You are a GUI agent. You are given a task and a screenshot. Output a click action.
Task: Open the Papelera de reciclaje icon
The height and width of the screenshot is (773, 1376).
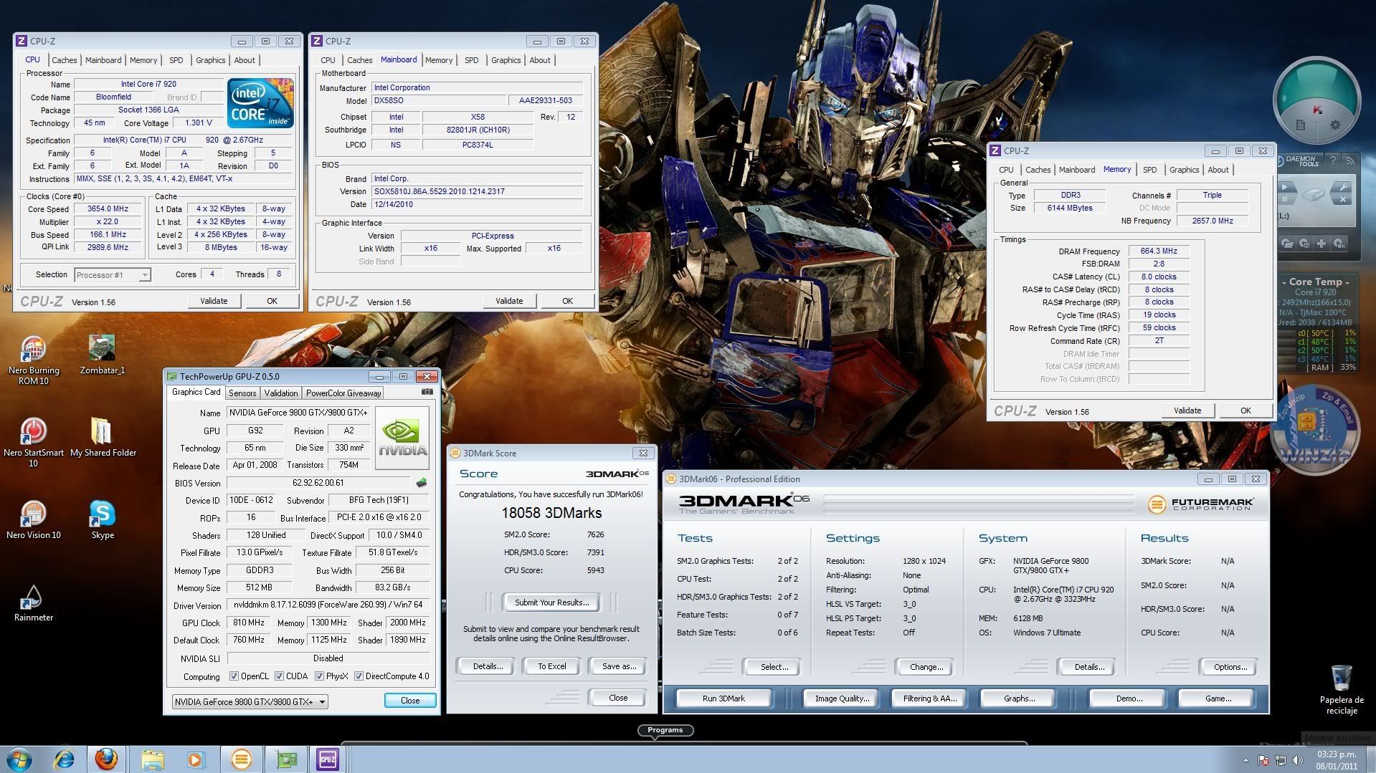tap(1341, 689)
